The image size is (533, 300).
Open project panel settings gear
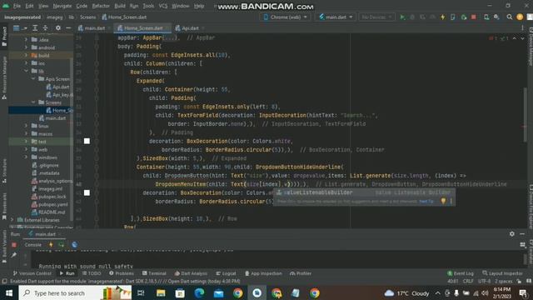58,27
